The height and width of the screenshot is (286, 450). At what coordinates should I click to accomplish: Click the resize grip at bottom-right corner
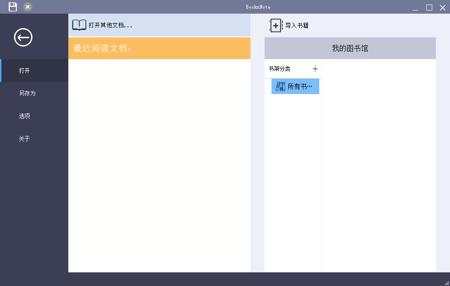pyautogui.click(x=447, y=283)
